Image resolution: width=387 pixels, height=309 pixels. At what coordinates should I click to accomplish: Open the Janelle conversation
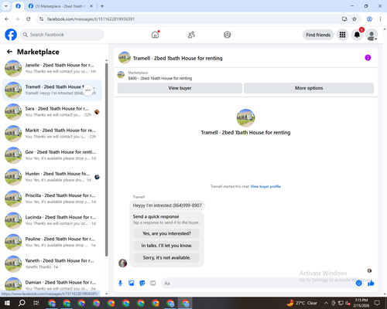point(52,69)
